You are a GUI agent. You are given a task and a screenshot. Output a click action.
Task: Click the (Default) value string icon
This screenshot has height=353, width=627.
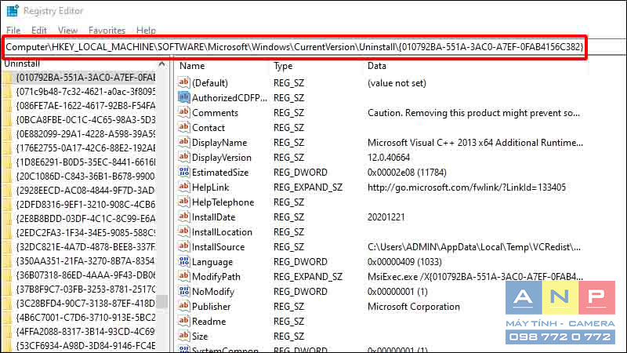point(184,82)
